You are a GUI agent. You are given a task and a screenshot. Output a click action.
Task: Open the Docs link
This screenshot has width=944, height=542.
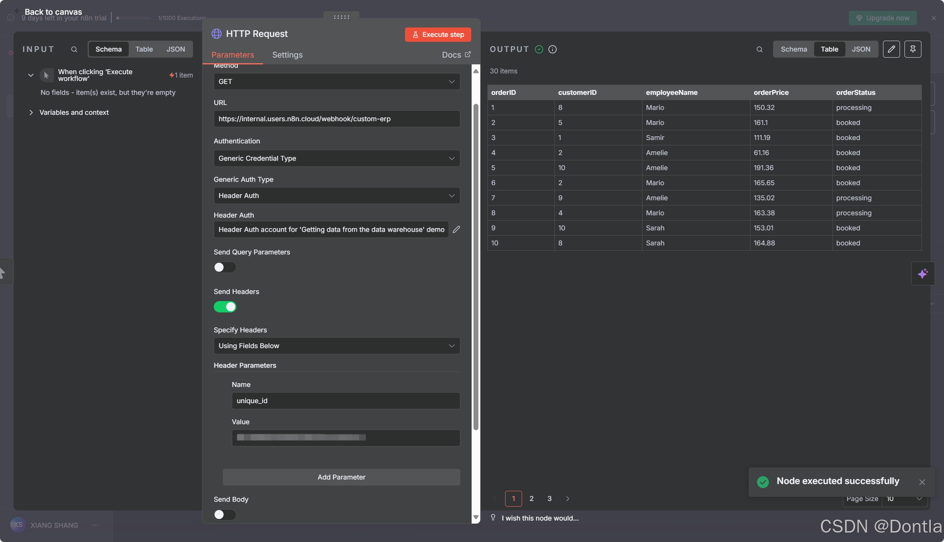tap(456, 55)
